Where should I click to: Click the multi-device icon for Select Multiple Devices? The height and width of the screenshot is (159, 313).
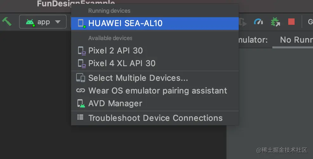click(81, 78)
